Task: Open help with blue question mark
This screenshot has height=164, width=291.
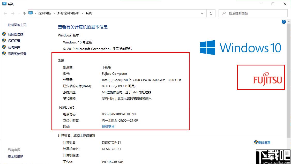Action: (x=283, y=22)
